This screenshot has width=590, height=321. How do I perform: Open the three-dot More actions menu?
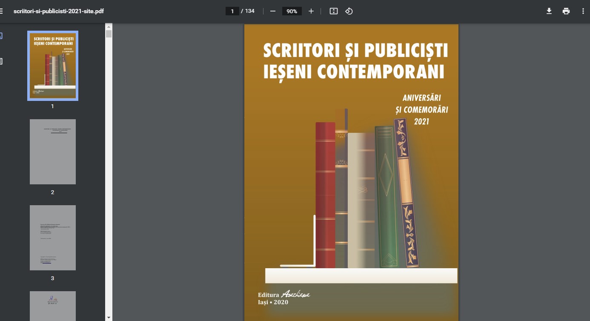[x=583, y=11]
